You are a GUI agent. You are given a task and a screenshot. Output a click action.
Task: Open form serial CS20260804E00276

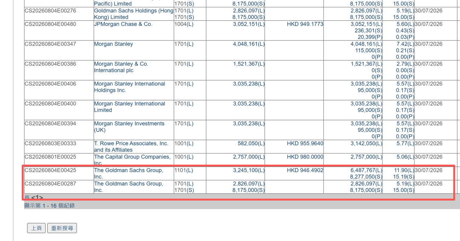[x=50, y=11]
